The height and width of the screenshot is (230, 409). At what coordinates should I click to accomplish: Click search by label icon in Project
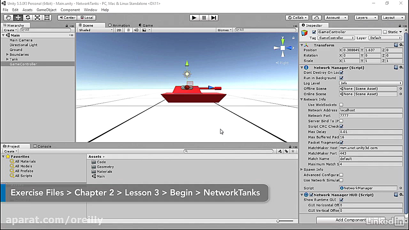point(286,151)
